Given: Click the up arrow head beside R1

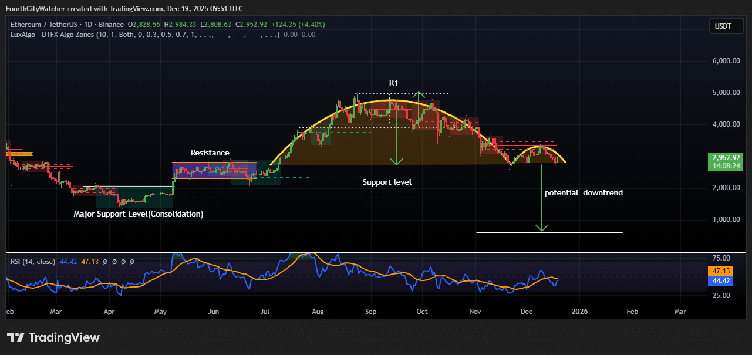Looking at the screenshot, I should point(417,94).
